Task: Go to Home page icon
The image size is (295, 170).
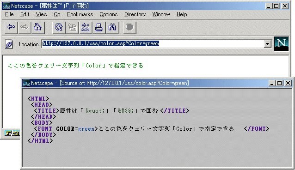Action: click(38, 27)
